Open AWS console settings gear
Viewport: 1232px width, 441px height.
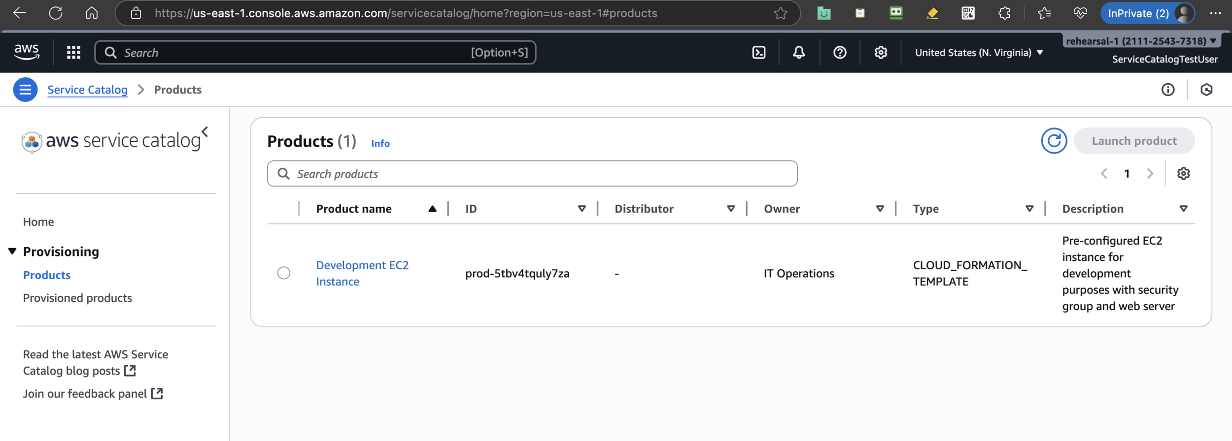(881, 52)
